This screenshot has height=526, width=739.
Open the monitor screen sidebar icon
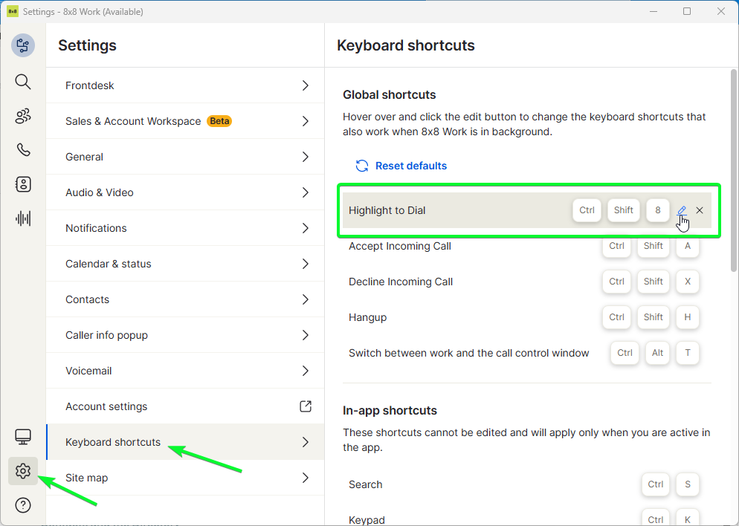pyautogui.click(x=23, y=437)
